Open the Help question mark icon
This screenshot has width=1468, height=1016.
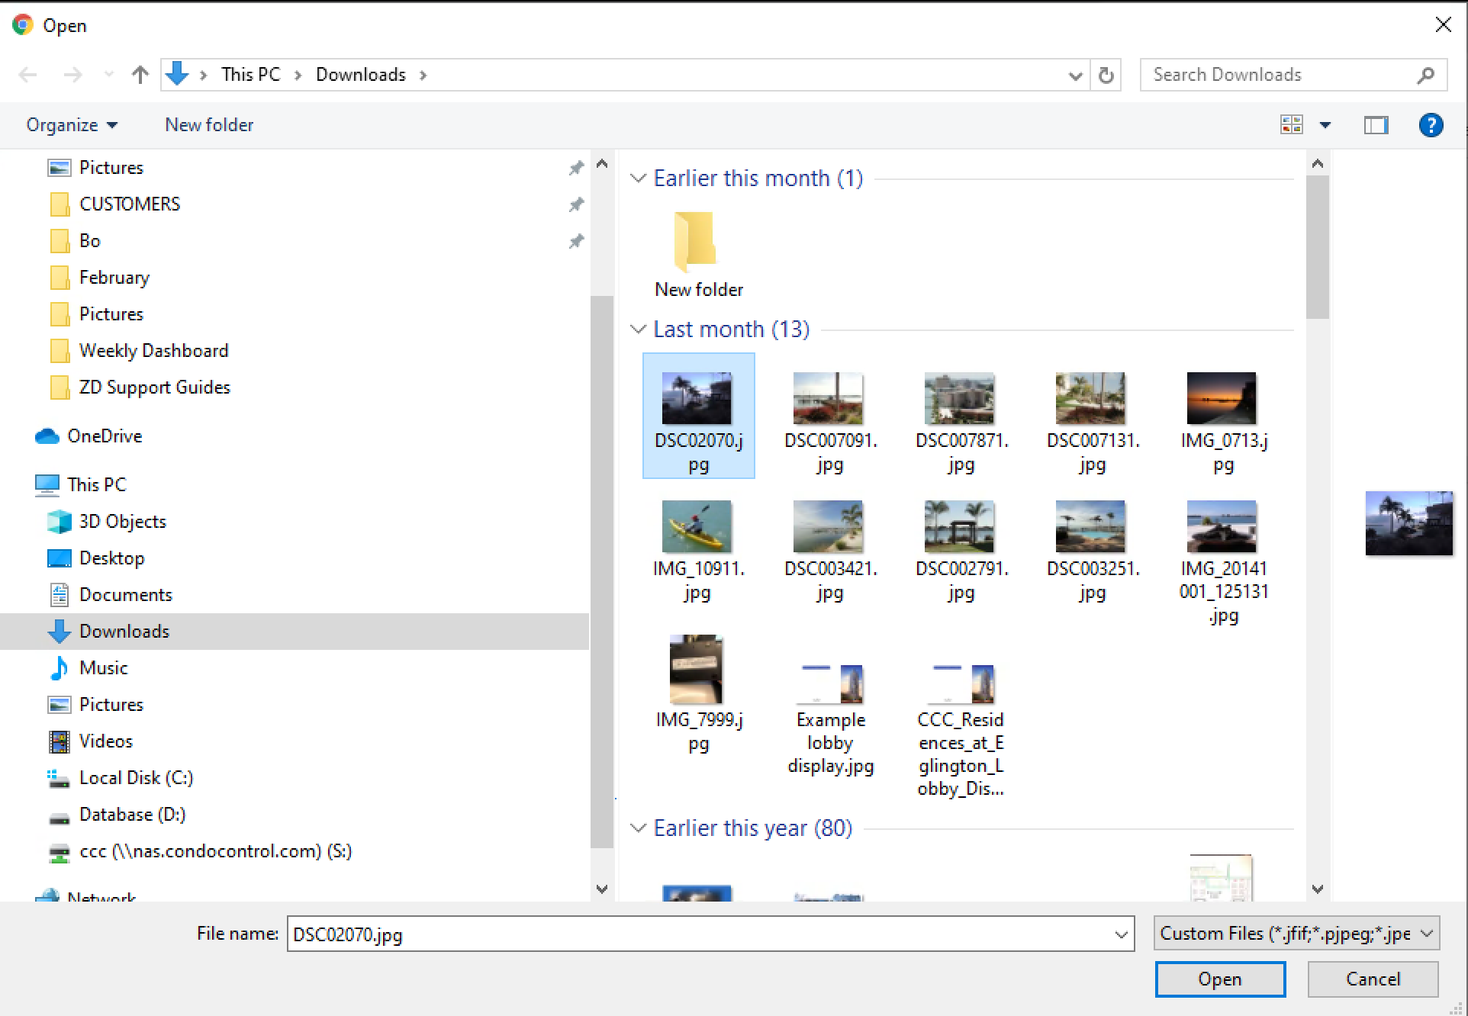[1431, 125]
